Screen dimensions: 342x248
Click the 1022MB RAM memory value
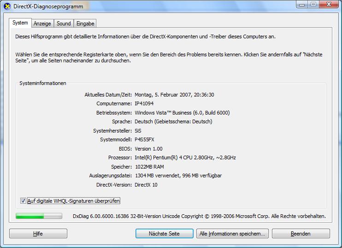coord(149,167)
